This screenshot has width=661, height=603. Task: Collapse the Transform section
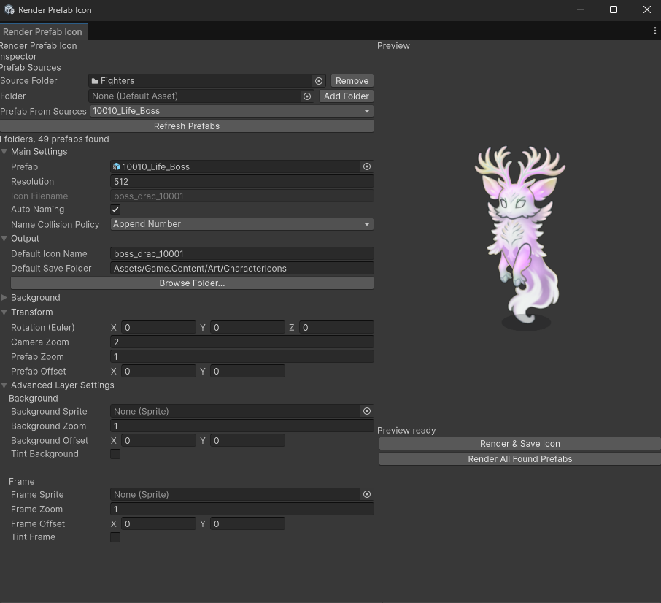tap(4, 312)
